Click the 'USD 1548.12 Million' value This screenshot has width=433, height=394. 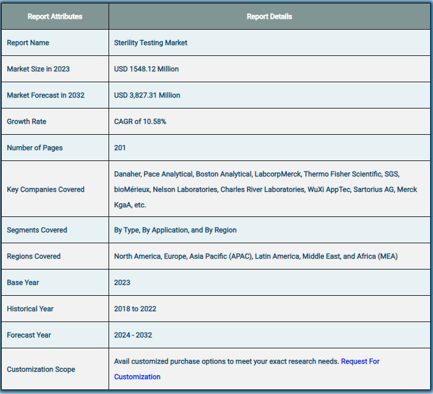coord(146,69)
